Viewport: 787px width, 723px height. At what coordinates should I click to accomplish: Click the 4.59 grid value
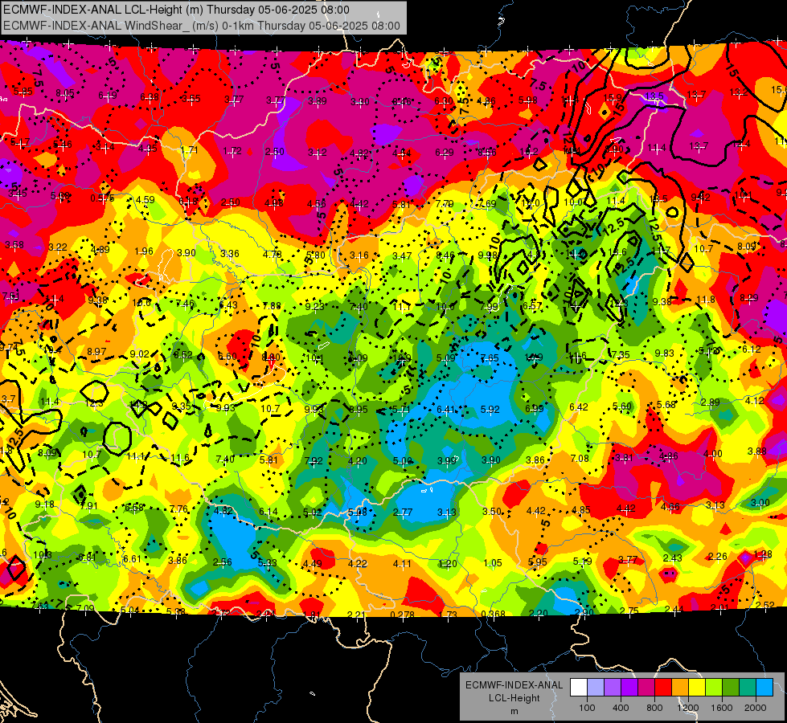(x=145, y=200)
